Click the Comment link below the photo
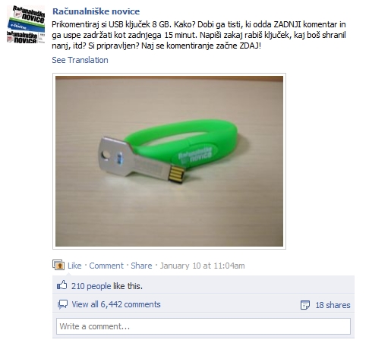This screenshot has height=346, width=369. coord(106,266)
